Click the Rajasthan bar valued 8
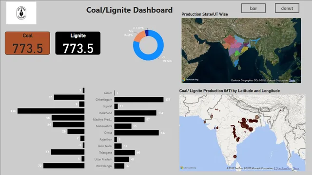 [x=116, y=140]
